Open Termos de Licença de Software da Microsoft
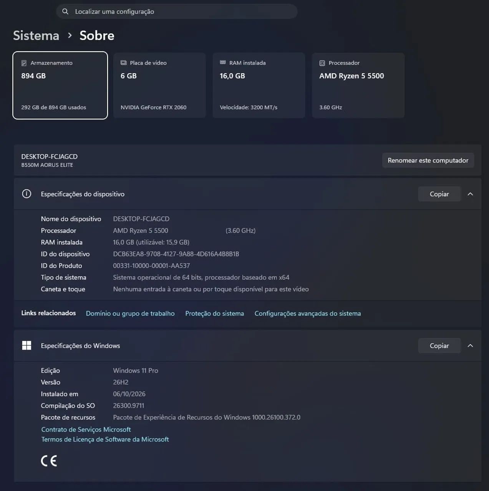 click(x=105, y=440)
